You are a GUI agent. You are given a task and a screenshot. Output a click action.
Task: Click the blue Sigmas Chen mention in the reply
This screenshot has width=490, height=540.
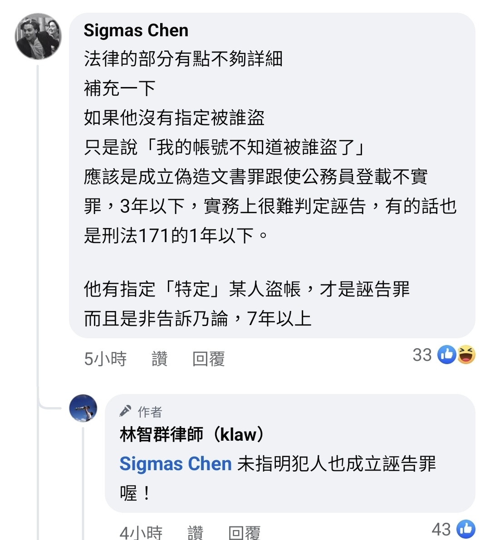176,464
